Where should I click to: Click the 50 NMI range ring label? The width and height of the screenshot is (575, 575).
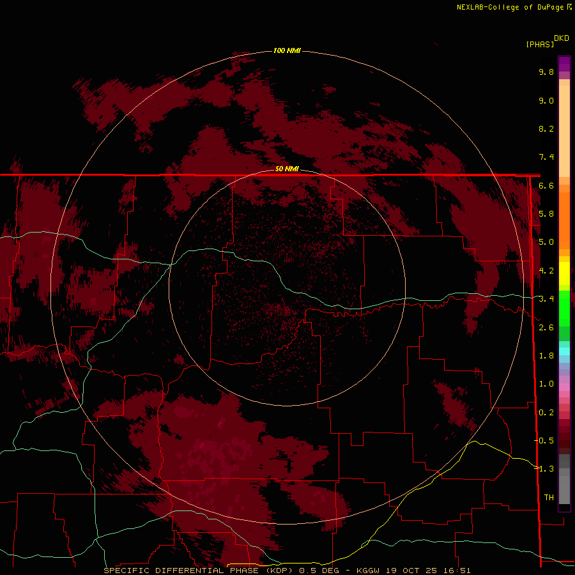point(287,169)
